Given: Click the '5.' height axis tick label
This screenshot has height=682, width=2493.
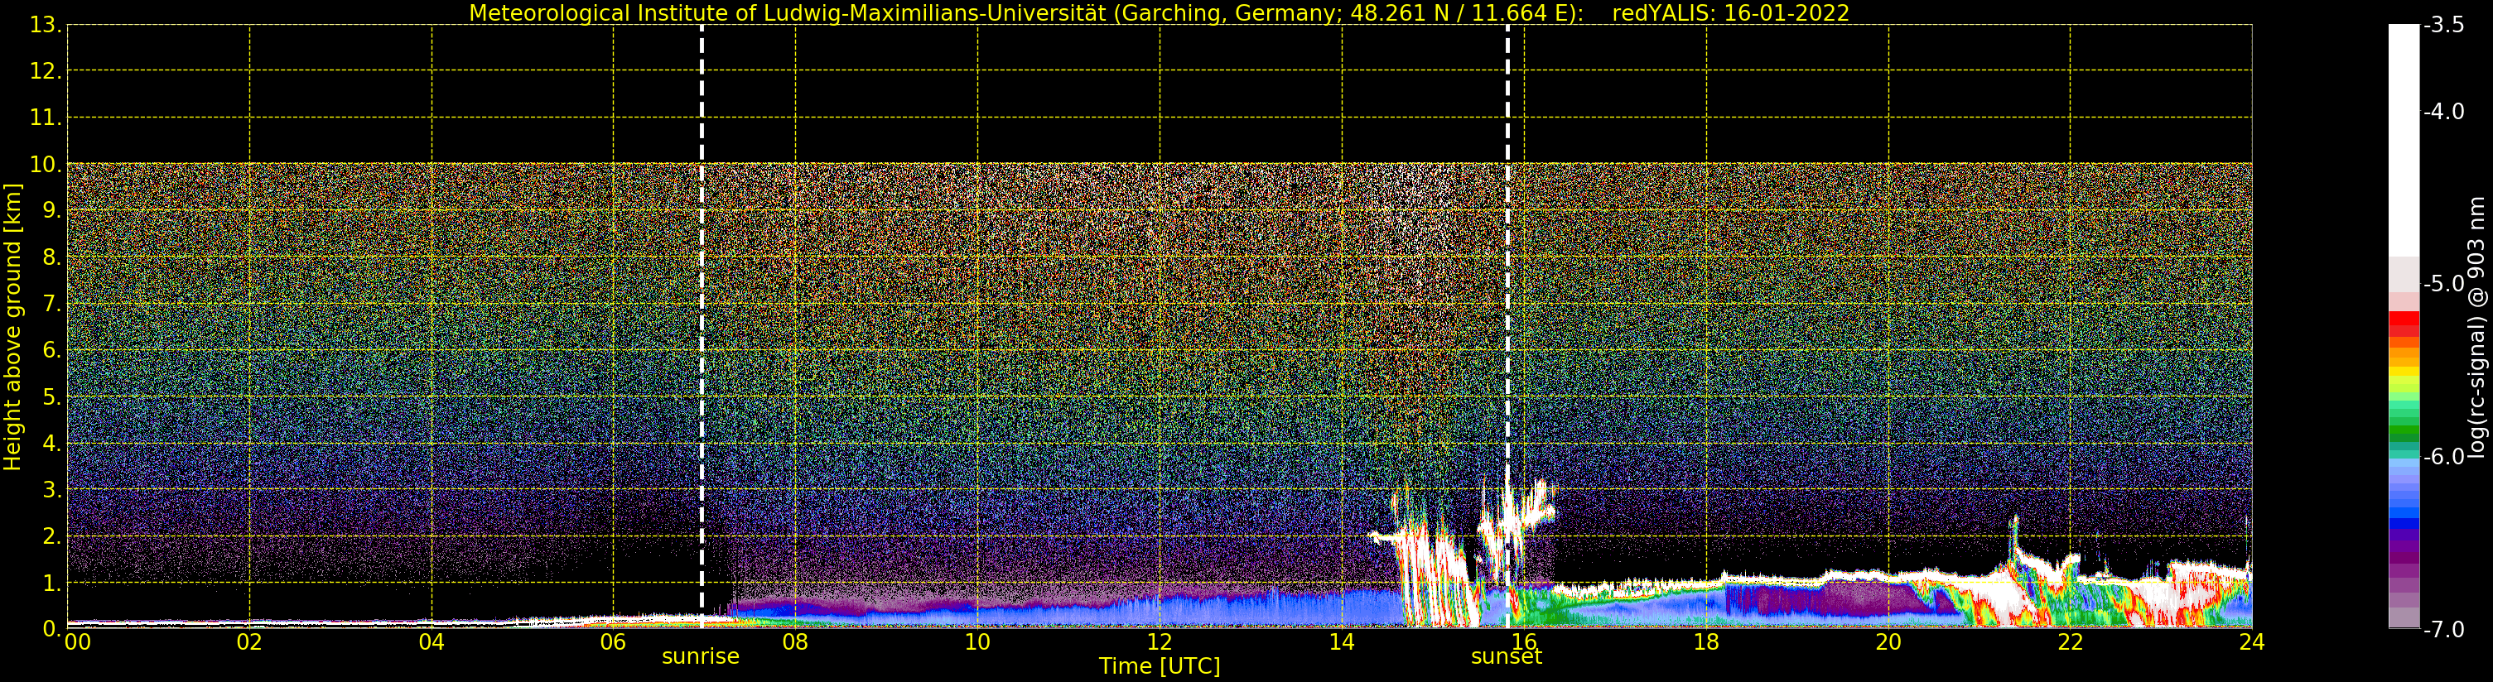Looking at the screenshot, I should (51, 397).
